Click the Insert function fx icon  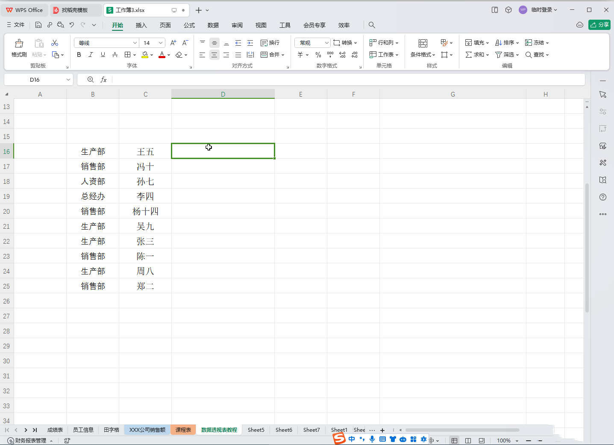click(x=103, y=80)
